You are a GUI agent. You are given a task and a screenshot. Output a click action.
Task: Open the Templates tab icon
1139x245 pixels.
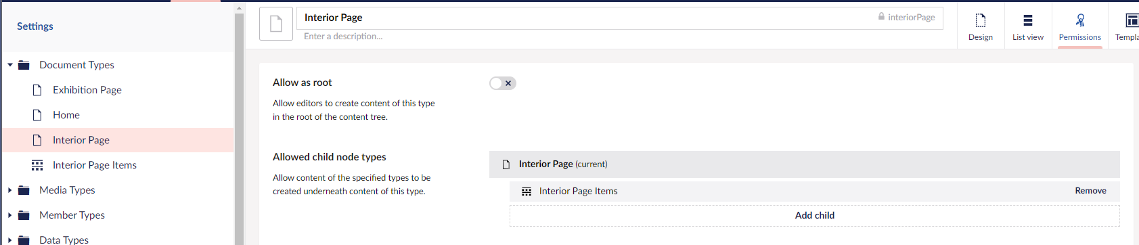(1132, 20)
